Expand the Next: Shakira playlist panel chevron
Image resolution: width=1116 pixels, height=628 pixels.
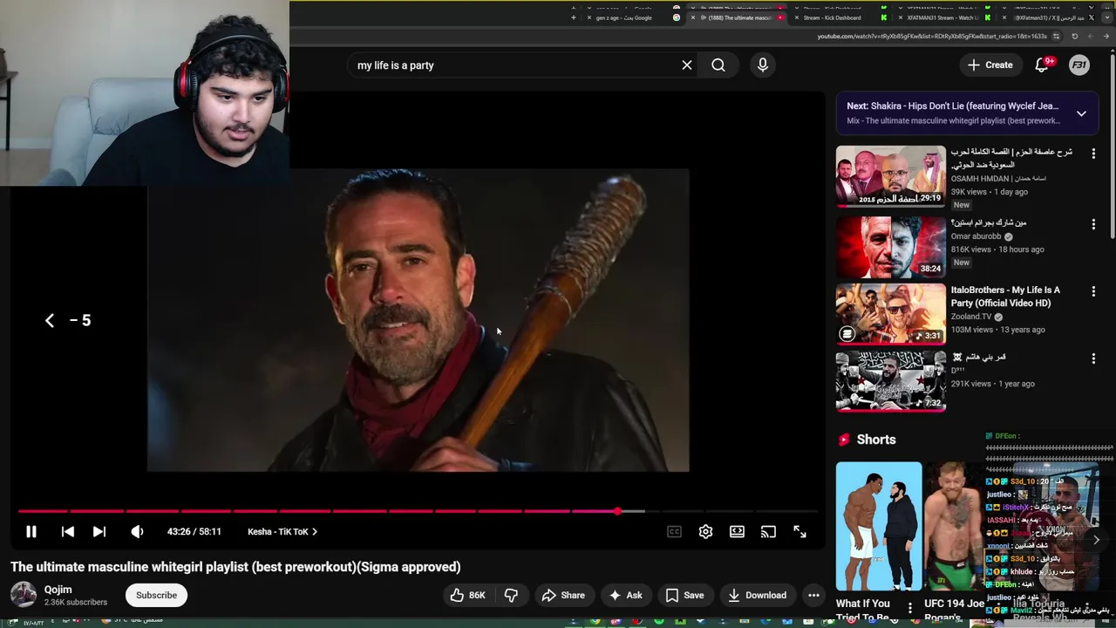tap(1081, 113)
